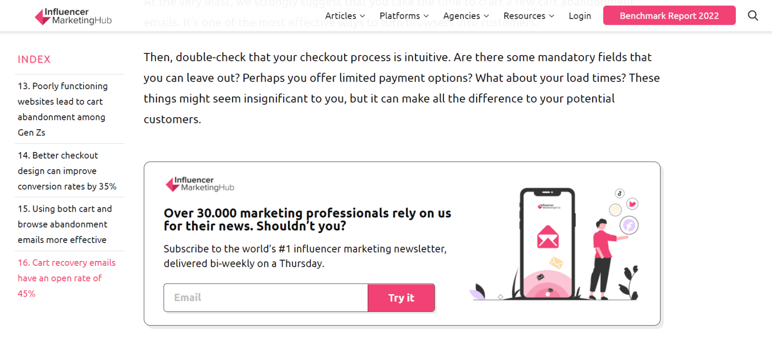Screen dimensions: 772x342
Task: Open index entry 15 on abandonment emails
Action: [65, 224]
